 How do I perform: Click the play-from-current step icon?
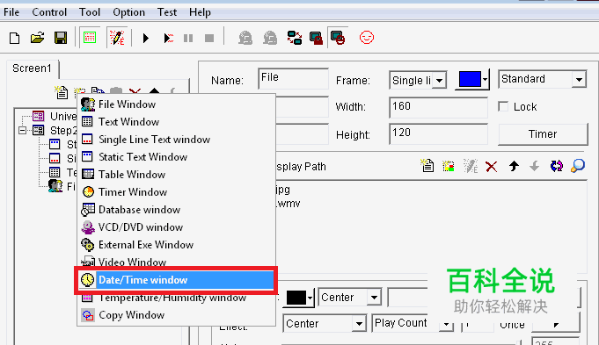pos(169,38)
